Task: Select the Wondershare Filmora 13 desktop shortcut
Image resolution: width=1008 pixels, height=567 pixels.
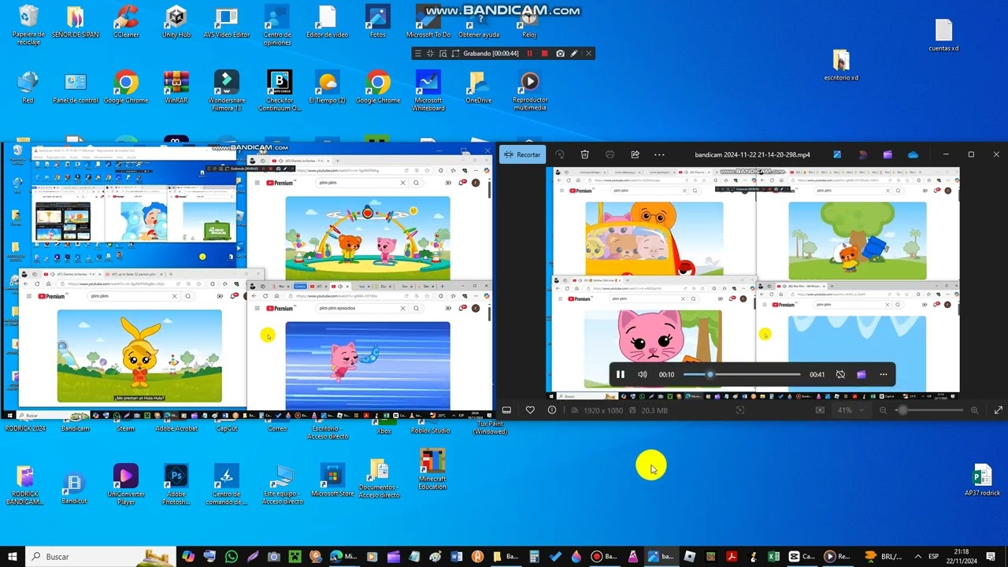Action: (227, 91)
